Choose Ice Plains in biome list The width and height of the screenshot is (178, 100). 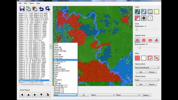click(x=66, y=64)
